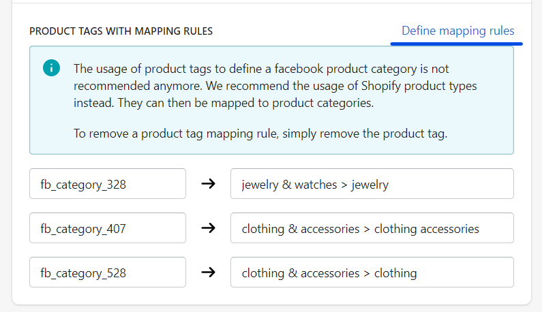Select the fb_category_328 tag field
The image size is (542, 312).
108,183
